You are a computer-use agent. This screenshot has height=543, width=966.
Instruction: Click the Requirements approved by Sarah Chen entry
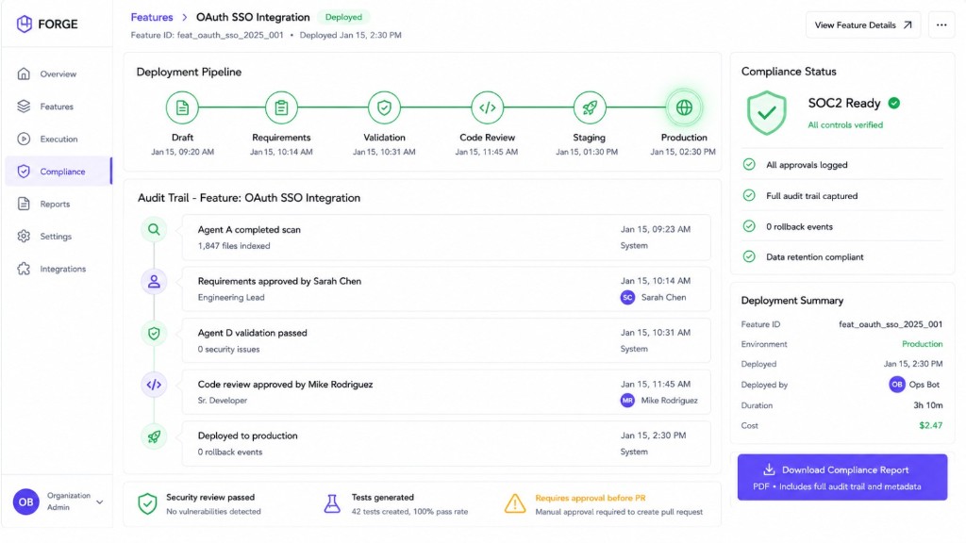coord(446,288)
